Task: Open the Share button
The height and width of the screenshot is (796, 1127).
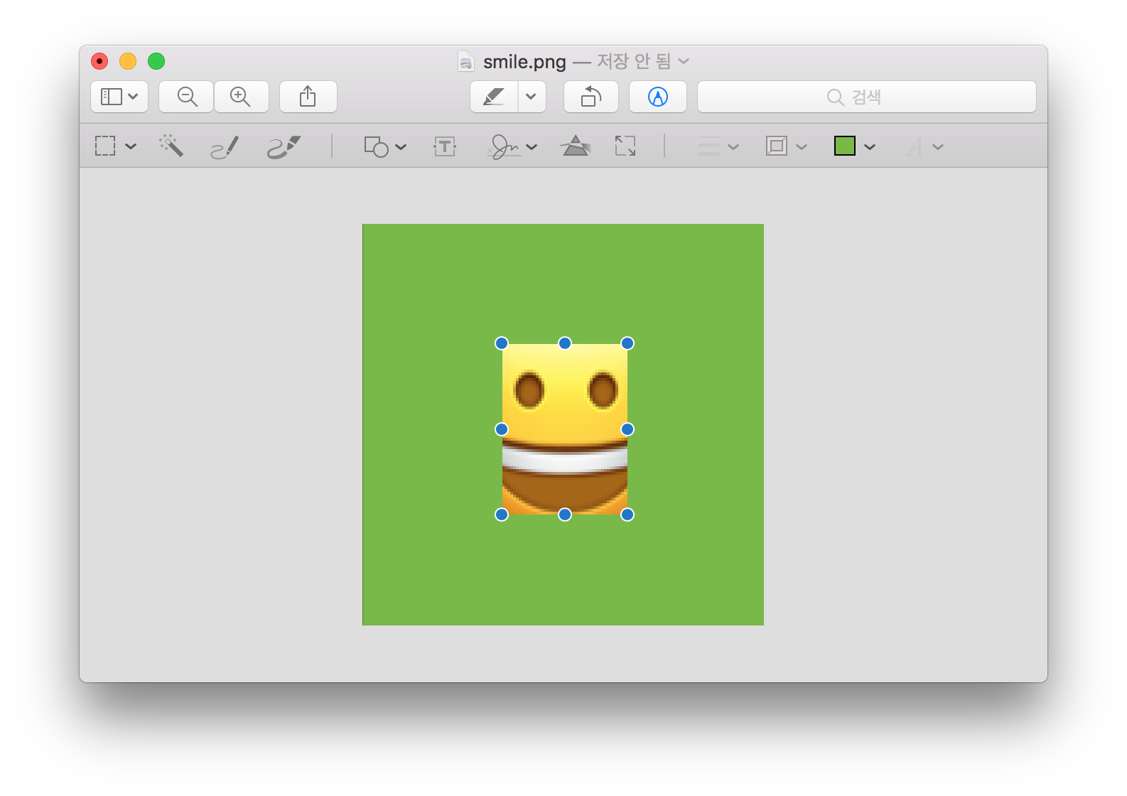Action: (308, 97)
